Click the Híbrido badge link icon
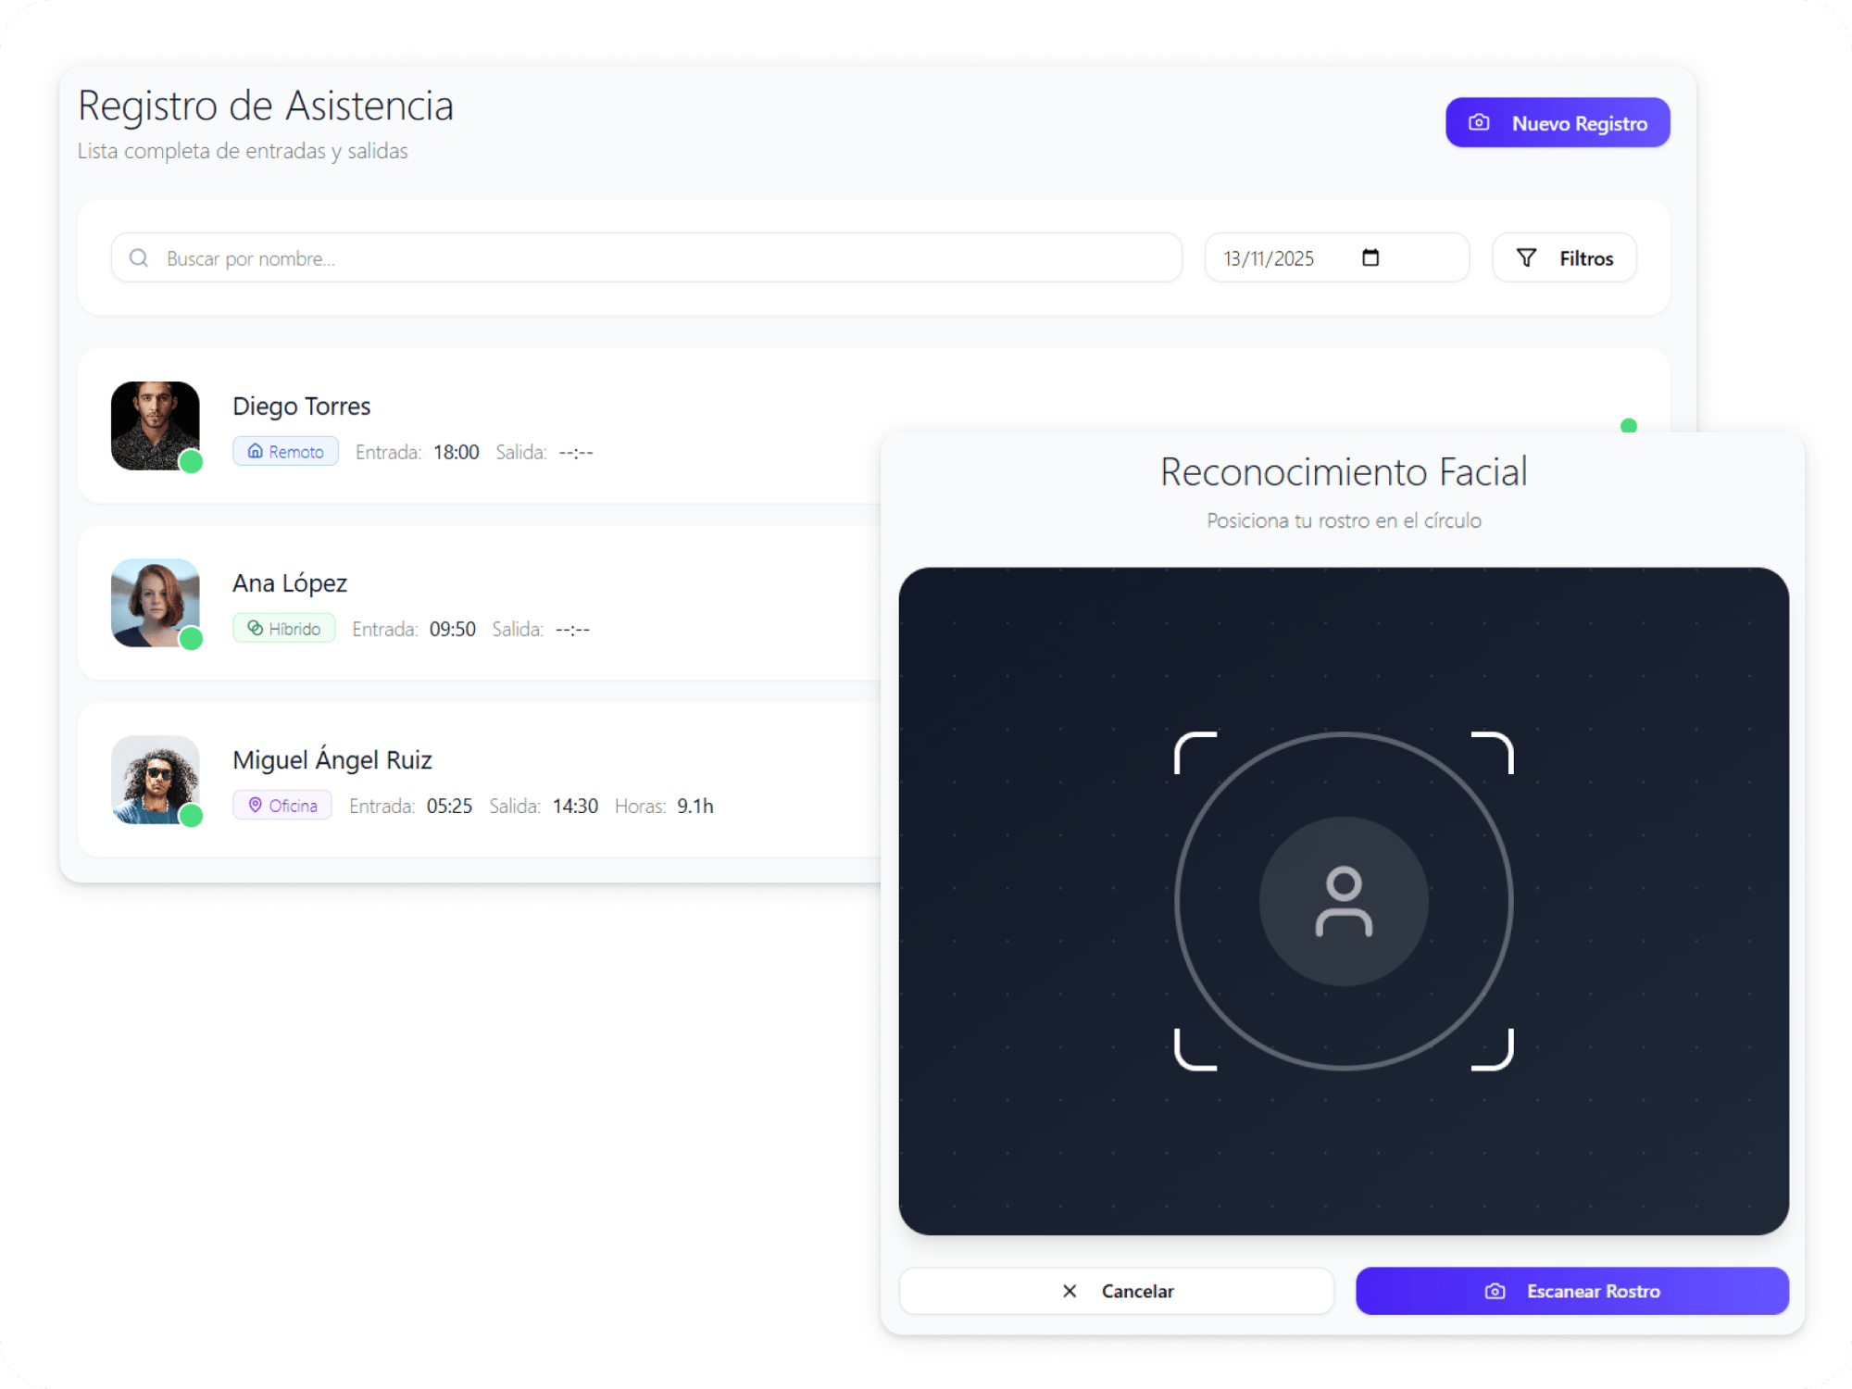Screen dimensions: 1852x1389 (x=255, y=628)
